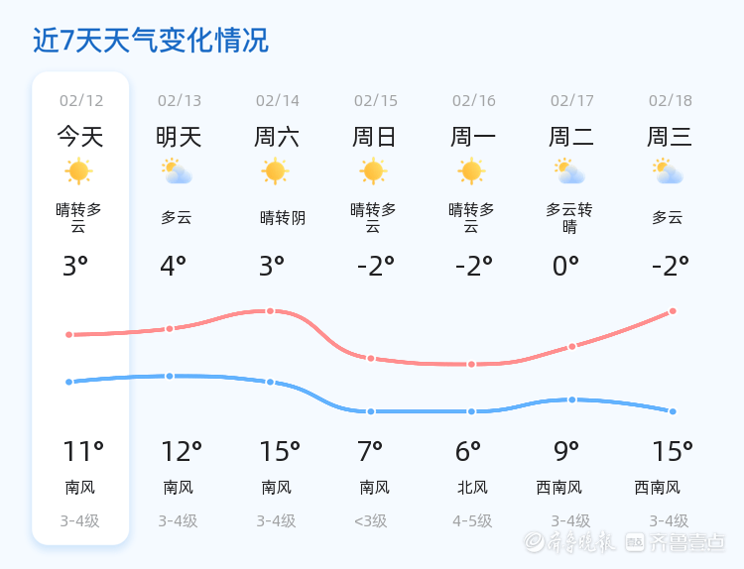Image resolution: width=744 pixels, height=569 pixels.
Task: Click the 齐鲁壹点 logo watermark
Action: (x=676, y=541)
